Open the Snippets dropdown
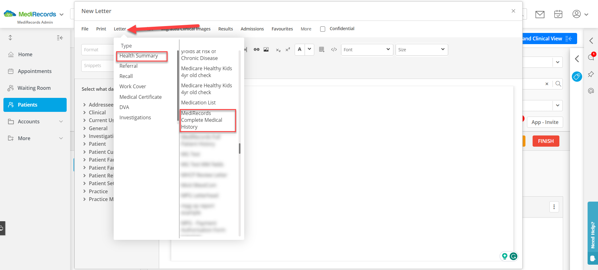 tap(98, 66)
